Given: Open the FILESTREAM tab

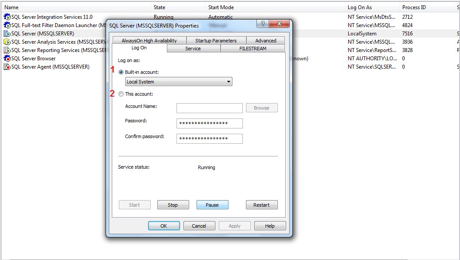Looking at the screenshot, I should (253, 49).
